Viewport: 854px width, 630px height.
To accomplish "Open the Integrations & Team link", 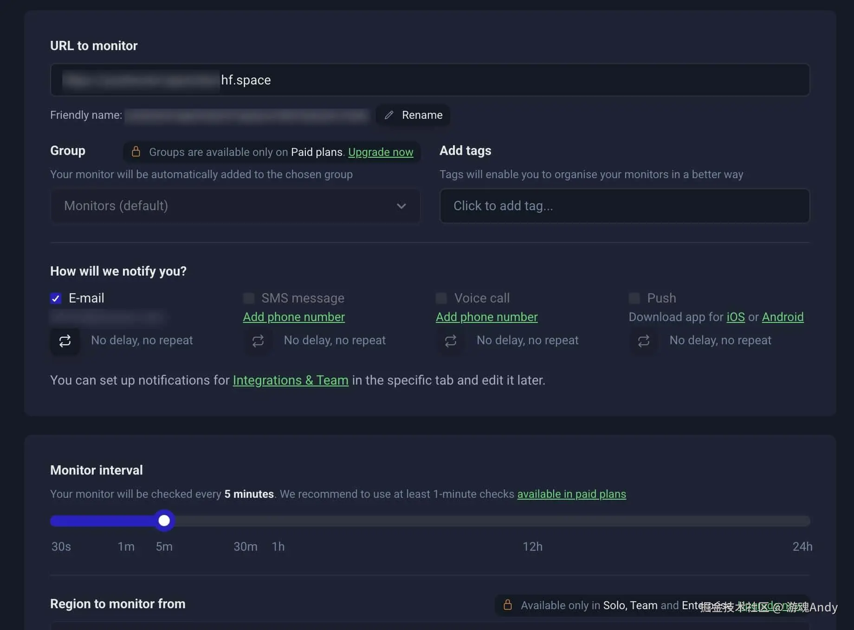I will [291, 380].
